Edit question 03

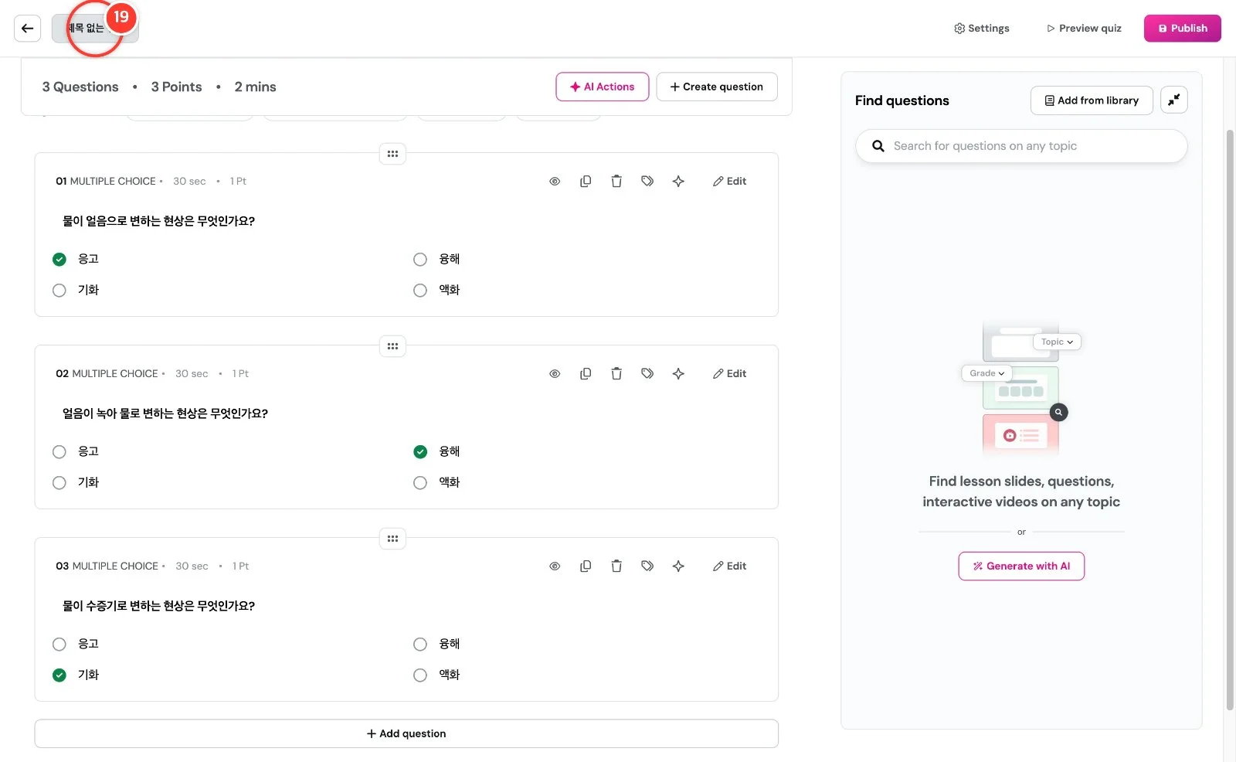pyautogui.click(x=729, y=566)
